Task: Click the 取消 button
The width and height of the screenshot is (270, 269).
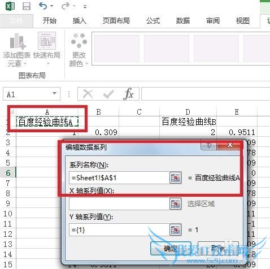Action: click(x=219, y=249)
